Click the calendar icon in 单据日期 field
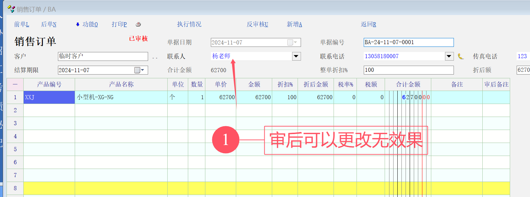Image resolution: width=530 pixels, height=197 pixels. (290, 42)
